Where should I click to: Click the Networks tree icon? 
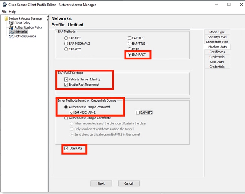(11, 32)
